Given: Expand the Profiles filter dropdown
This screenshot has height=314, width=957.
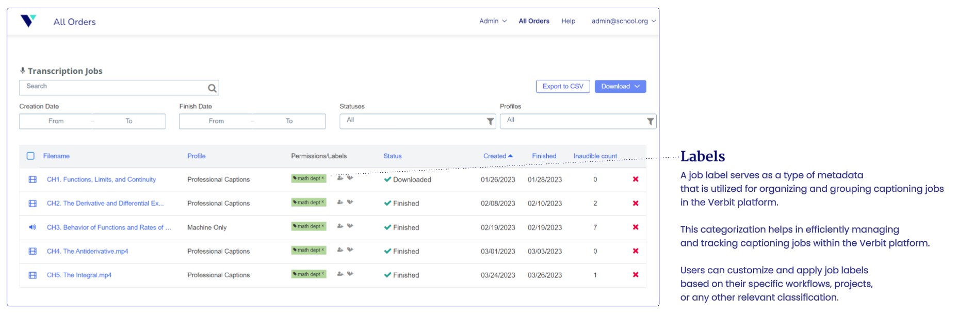Looking at the screenshot, I should coord(577,121).
